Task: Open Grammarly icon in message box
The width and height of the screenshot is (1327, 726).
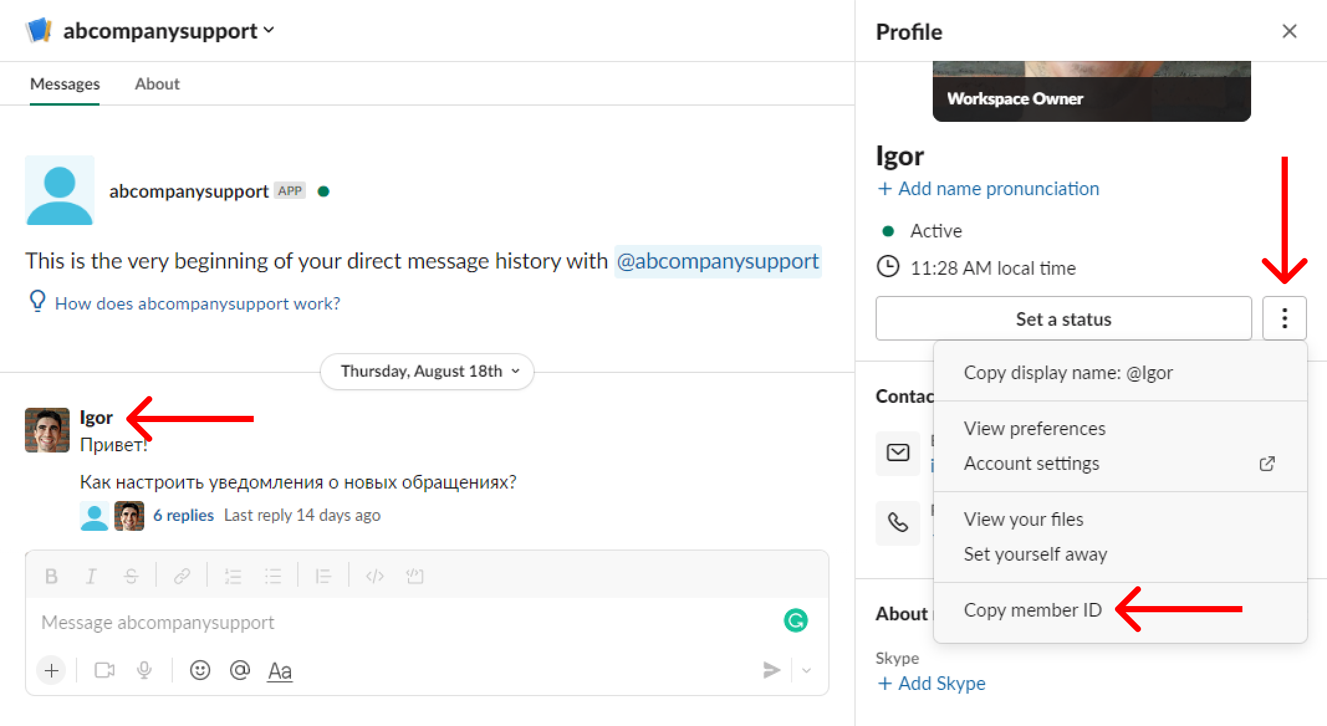Action: click(x=796, y=620)
